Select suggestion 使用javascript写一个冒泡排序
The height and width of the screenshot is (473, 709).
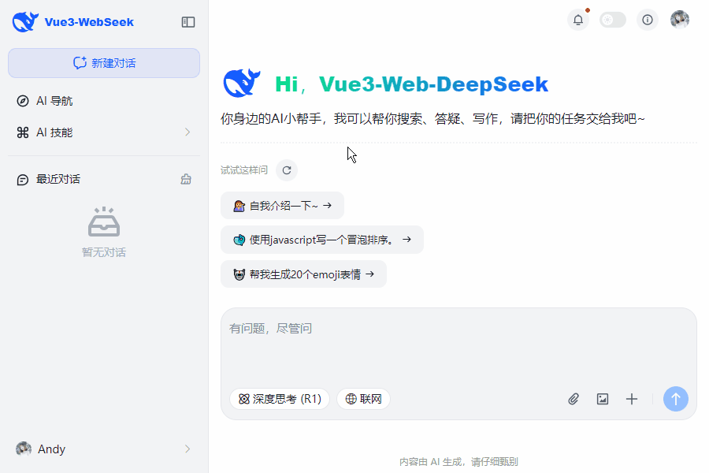[322, 240]
